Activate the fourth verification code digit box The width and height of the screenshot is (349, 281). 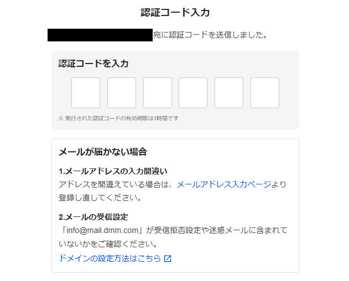pyautogui.click(x=193, y=93)
